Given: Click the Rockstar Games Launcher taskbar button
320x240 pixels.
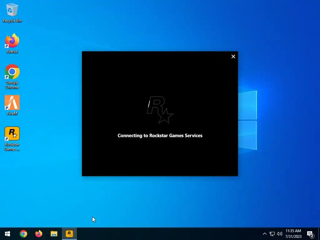Looking at the screenshot, I should [x=69, y=234].
